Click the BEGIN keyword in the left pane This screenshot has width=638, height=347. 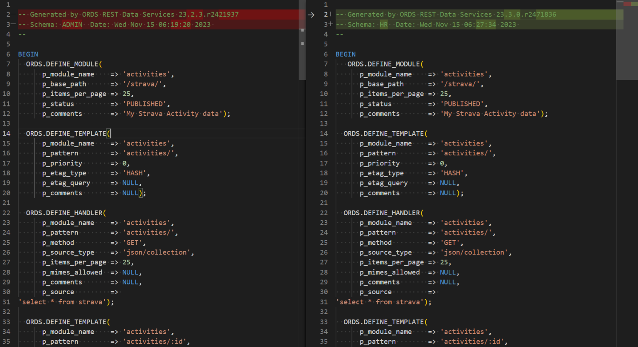click(x=28, y=54)
